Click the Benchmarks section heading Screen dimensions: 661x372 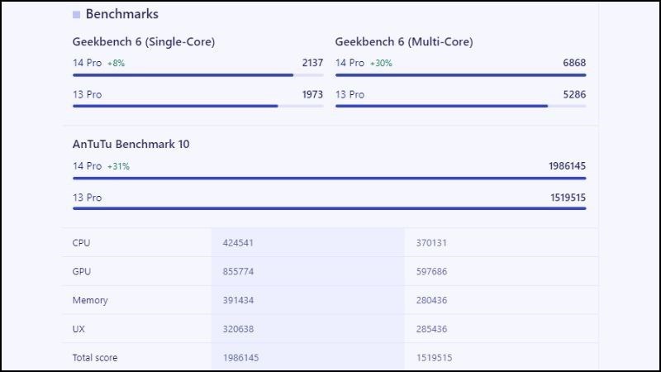coord(121,14)
